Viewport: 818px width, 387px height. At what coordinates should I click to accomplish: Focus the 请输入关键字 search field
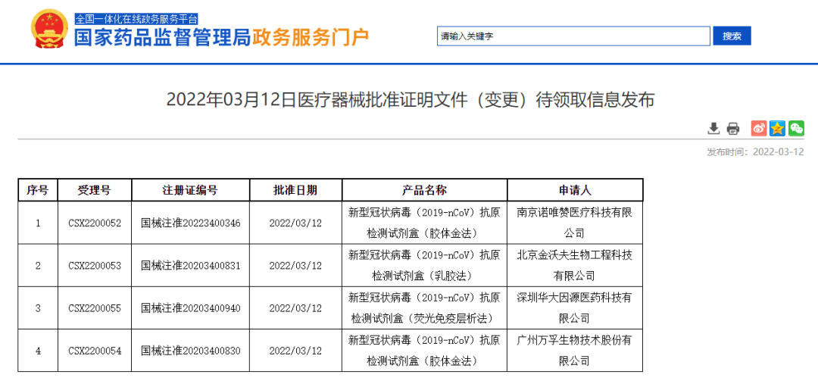tap(573, 36)
